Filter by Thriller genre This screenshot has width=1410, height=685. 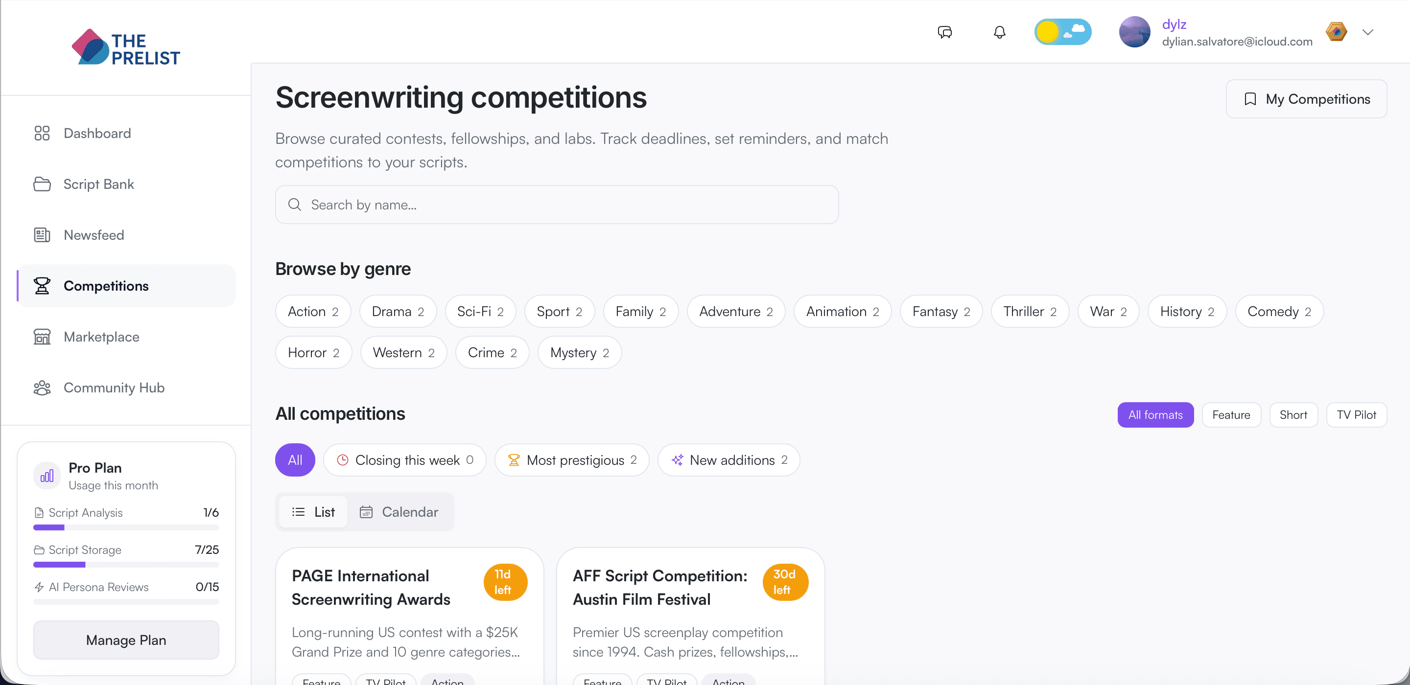click(x=1030, y=311)
